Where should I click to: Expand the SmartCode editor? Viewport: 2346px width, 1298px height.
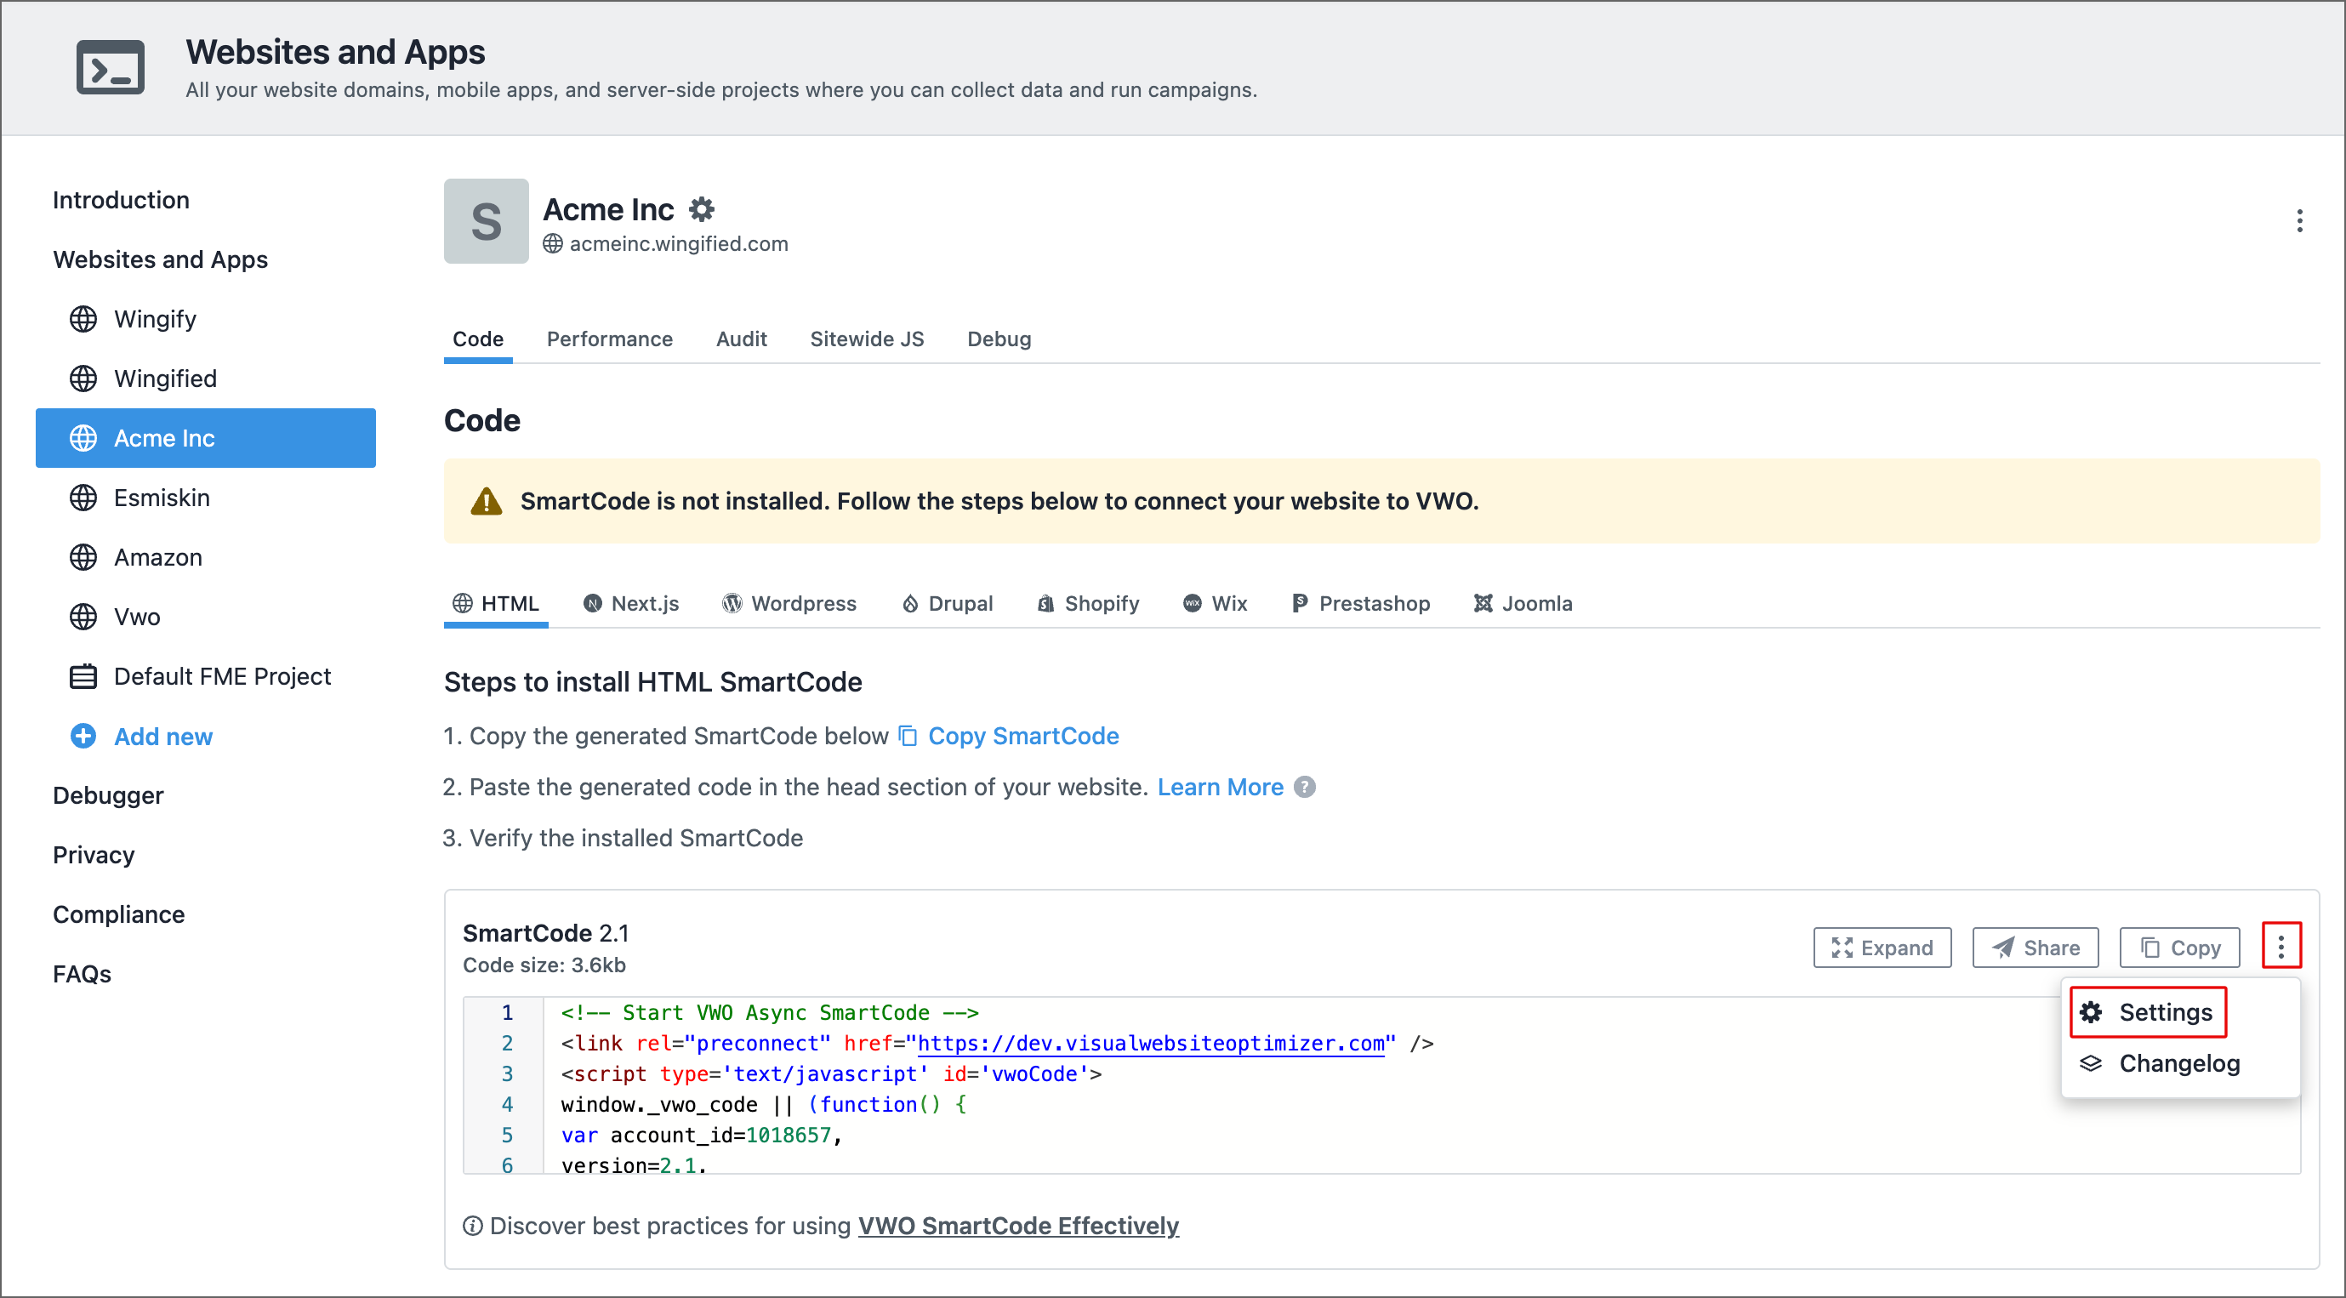[1882, 948]
